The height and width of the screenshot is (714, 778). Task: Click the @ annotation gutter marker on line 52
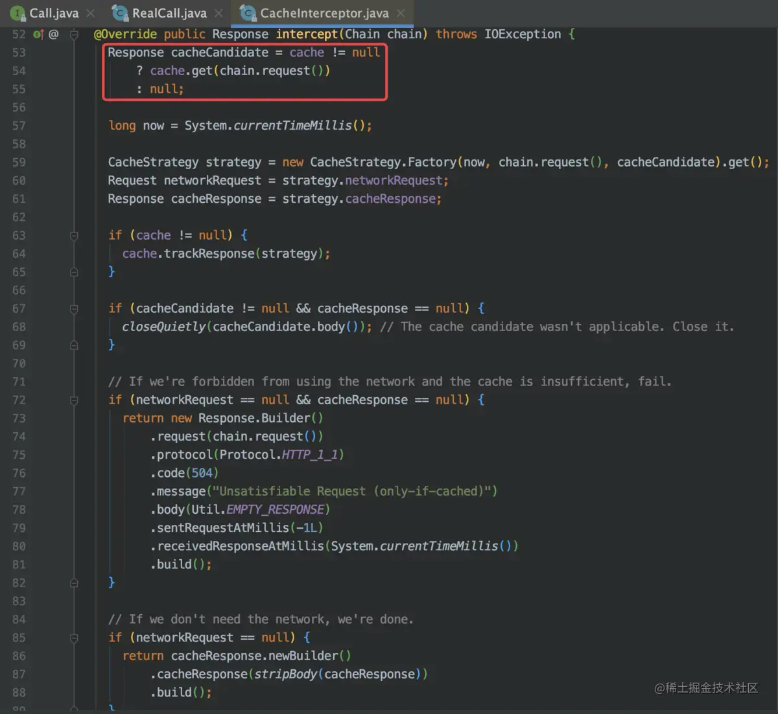(x=54, y=34)
